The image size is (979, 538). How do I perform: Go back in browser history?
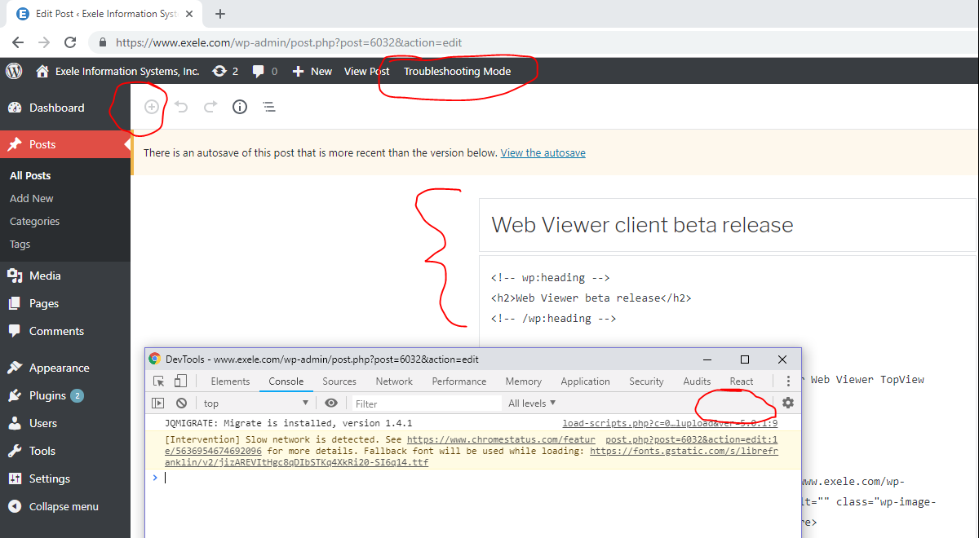pyautogui.click(x=18, y=42)
